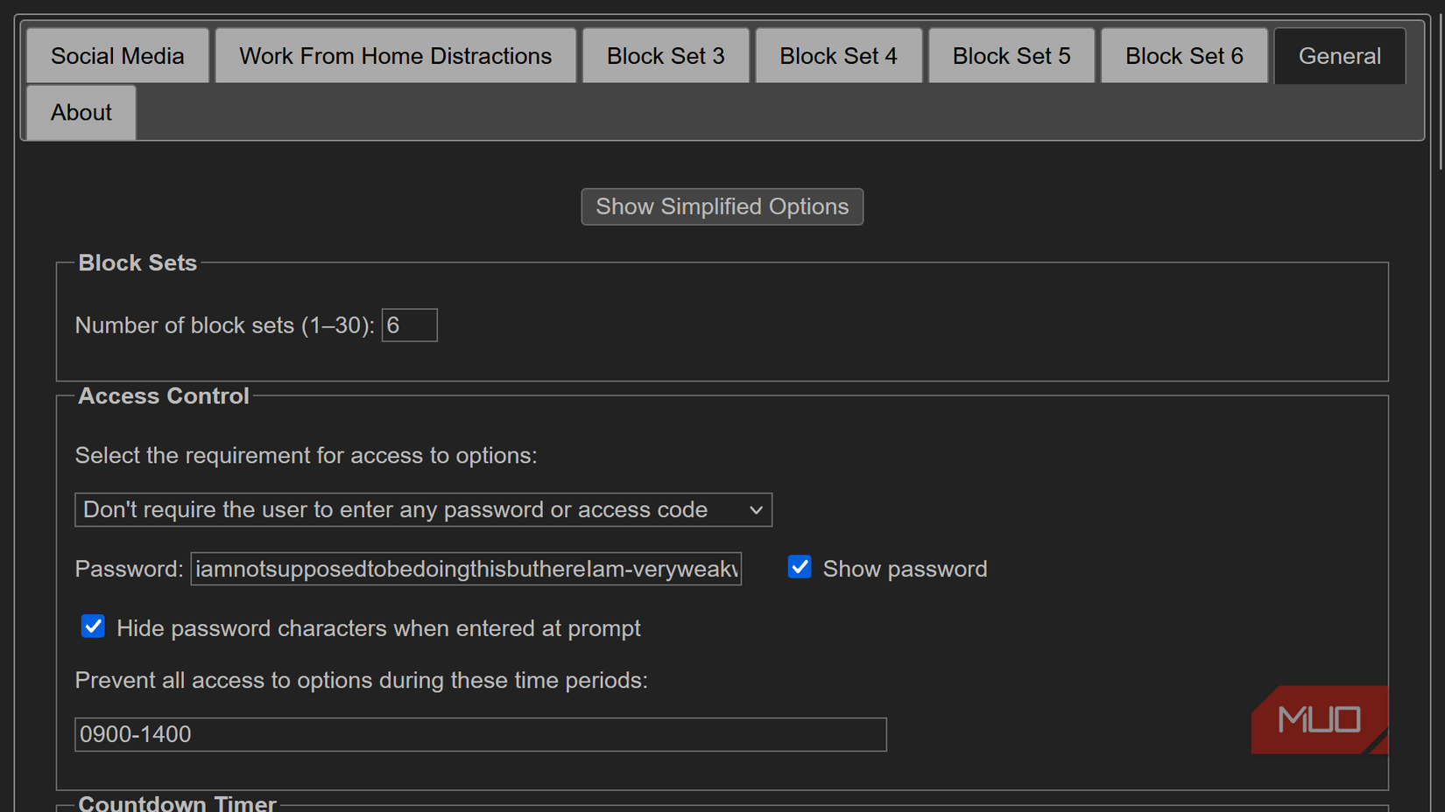Switch to Block Set 6
This screenshot has height=812, width=1445.
(x=1183, y=55)
